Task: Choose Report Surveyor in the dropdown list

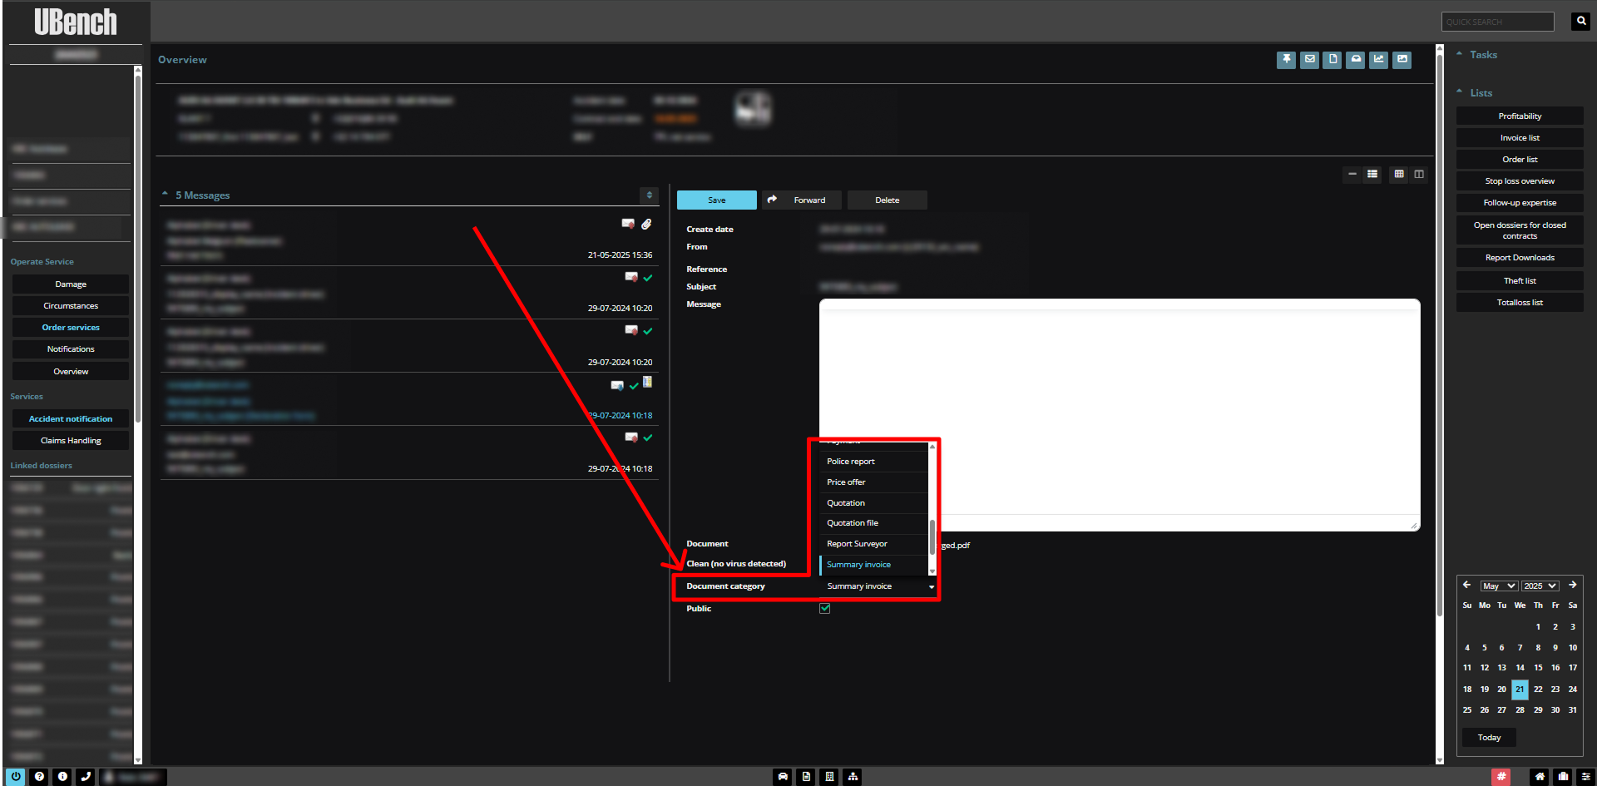Action: [x=857, y=544]
